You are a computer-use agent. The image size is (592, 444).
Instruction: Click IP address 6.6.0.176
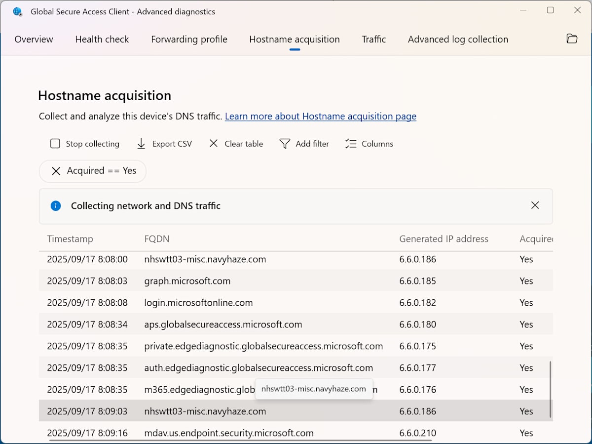tap(418, 390)
